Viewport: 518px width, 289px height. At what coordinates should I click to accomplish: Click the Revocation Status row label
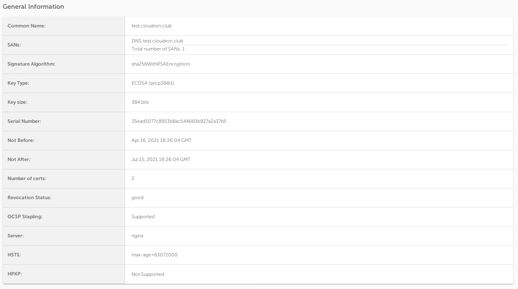(29, 198)
